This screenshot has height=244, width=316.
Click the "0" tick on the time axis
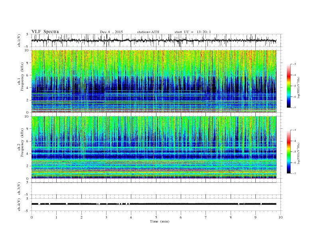[x=32, y=217]
